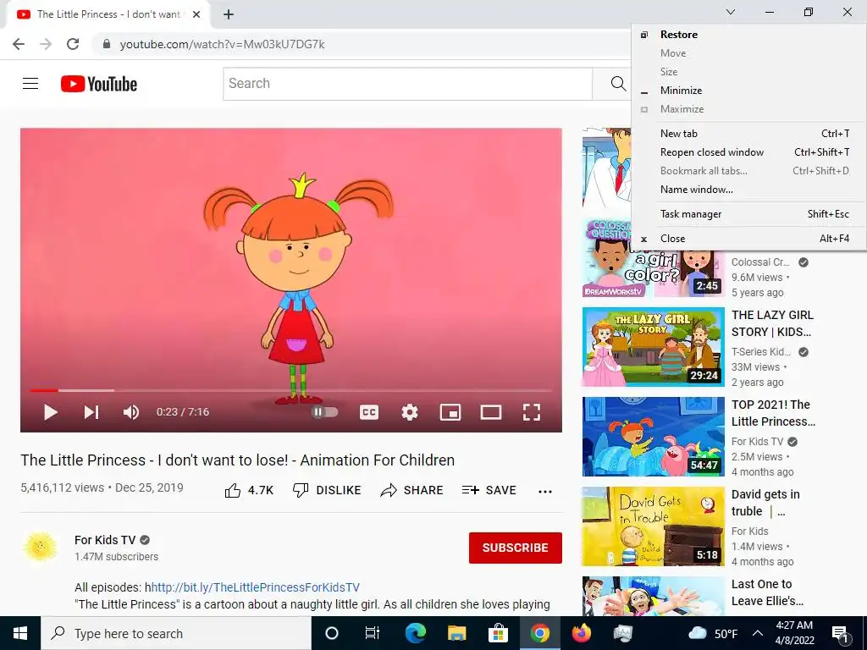Play the video
Image resolution: width=867 pixels, height=650 pixels.
click(50, 412)
